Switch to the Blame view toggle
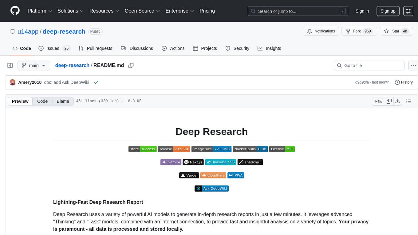 (63, 101)
